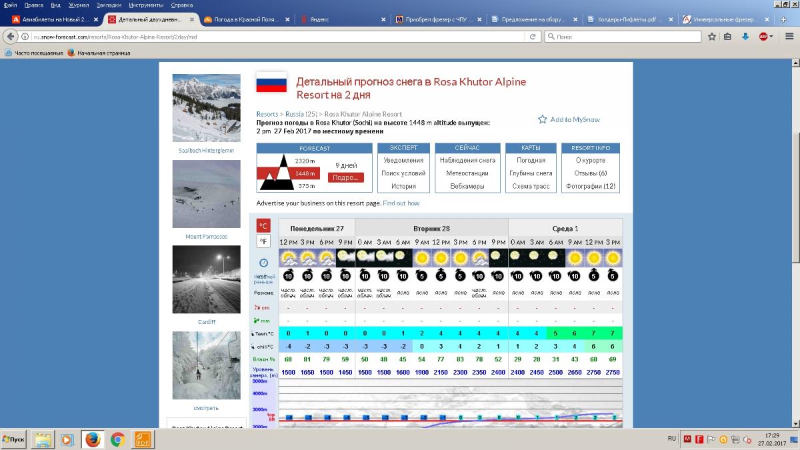This screenshot has height=450, width=800.
Task: Switch temperature units to °F
Action: point(263,241)
